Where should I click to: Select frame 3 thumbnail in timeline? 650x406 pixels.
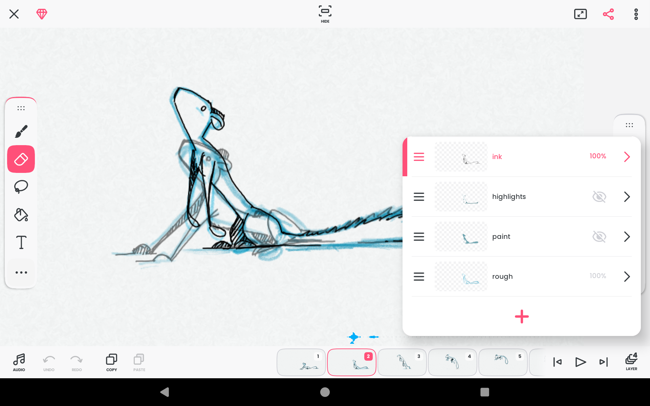click(x=402, y=362)
